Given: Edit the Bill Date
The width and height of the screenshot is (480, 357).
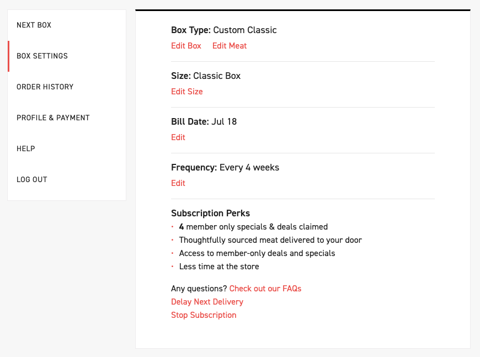Looking at the screenshot, I should [x=178, y=137].
